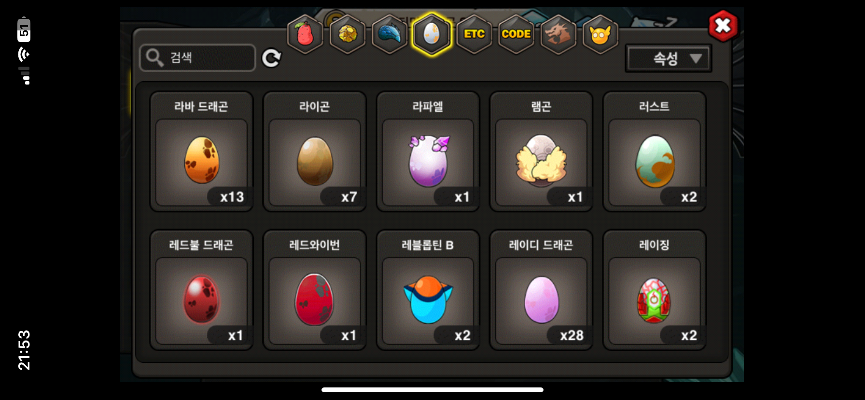The image size is (865, 400).
Task: Open the ETC tab
Action: [474, 34]
